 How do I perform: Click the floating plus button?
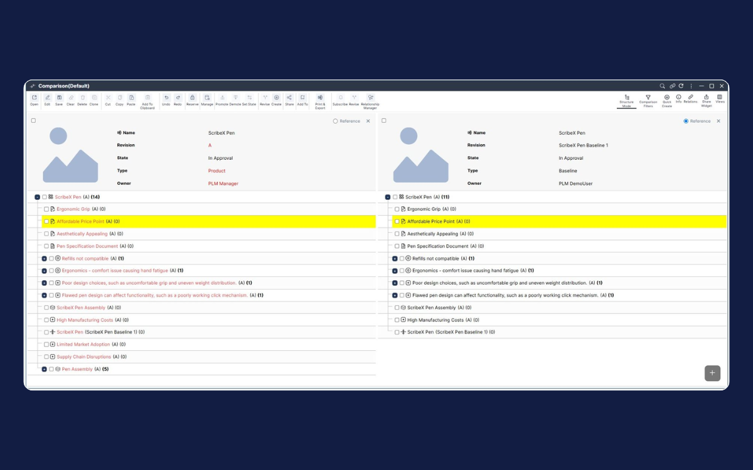tap(712, 373)
